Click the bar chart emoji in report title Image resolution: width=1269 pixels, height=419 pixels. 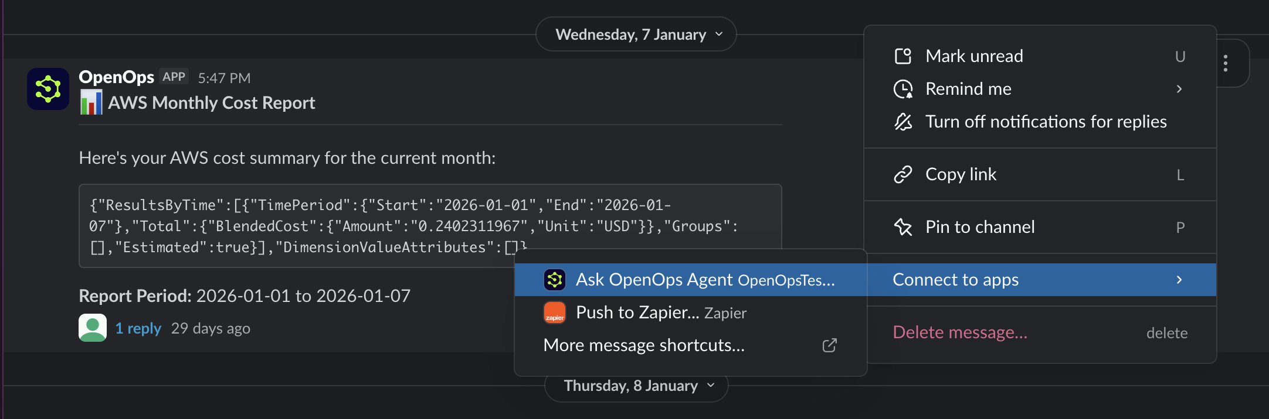[90, 102]
